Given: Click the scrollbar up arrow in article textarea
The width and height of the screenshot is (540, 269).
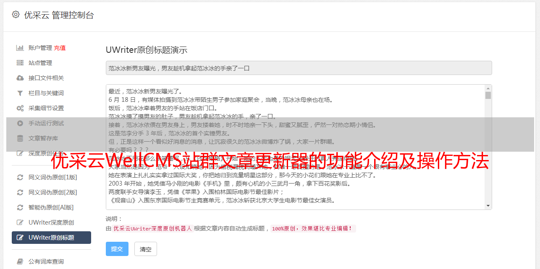Looking at the screenshot, I should click(x=488, y=88).
